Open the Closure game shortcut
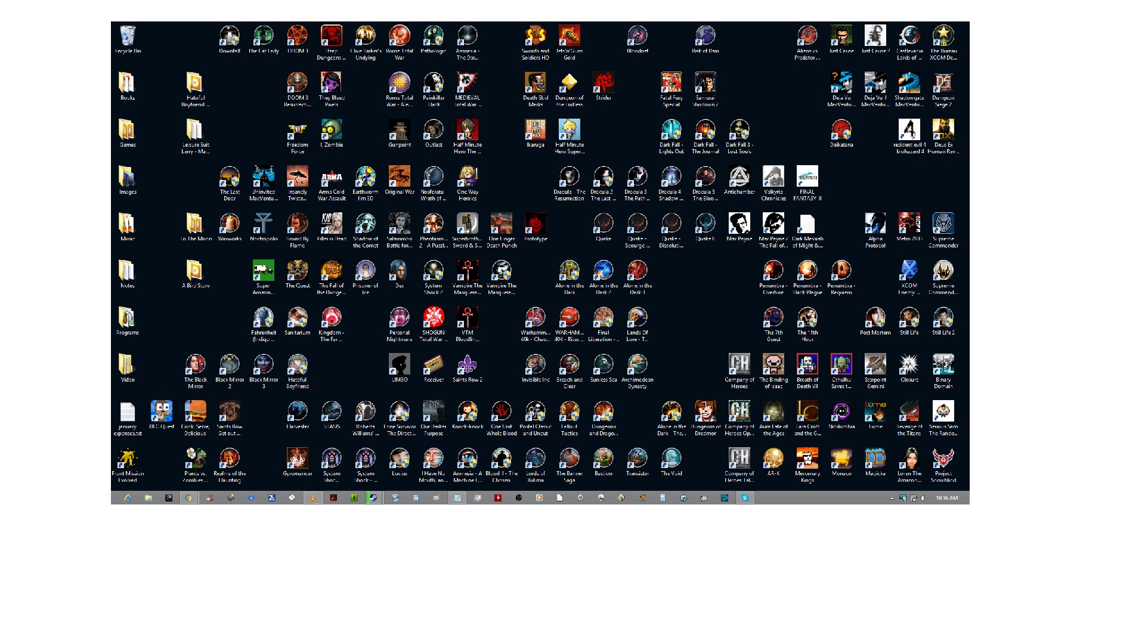Screen dimensions: 1145x644 (909, 369)
